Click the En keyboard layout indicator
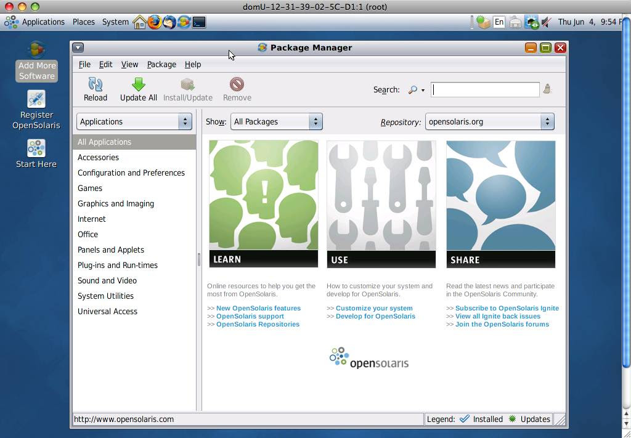Image resolution: width=631 pixels, height=438 pixels. (499, 22)
